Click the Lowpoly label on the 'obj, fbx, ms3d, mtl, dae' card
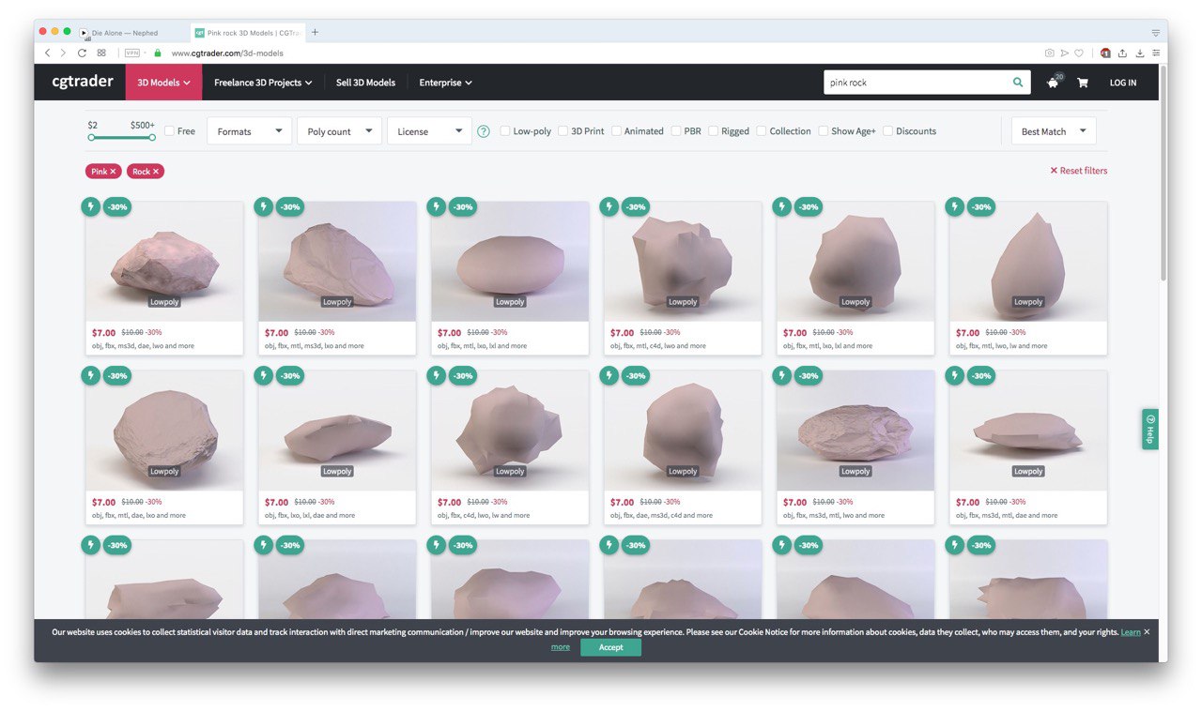Screen dimensions: 1202x711 pos(1028,471)
